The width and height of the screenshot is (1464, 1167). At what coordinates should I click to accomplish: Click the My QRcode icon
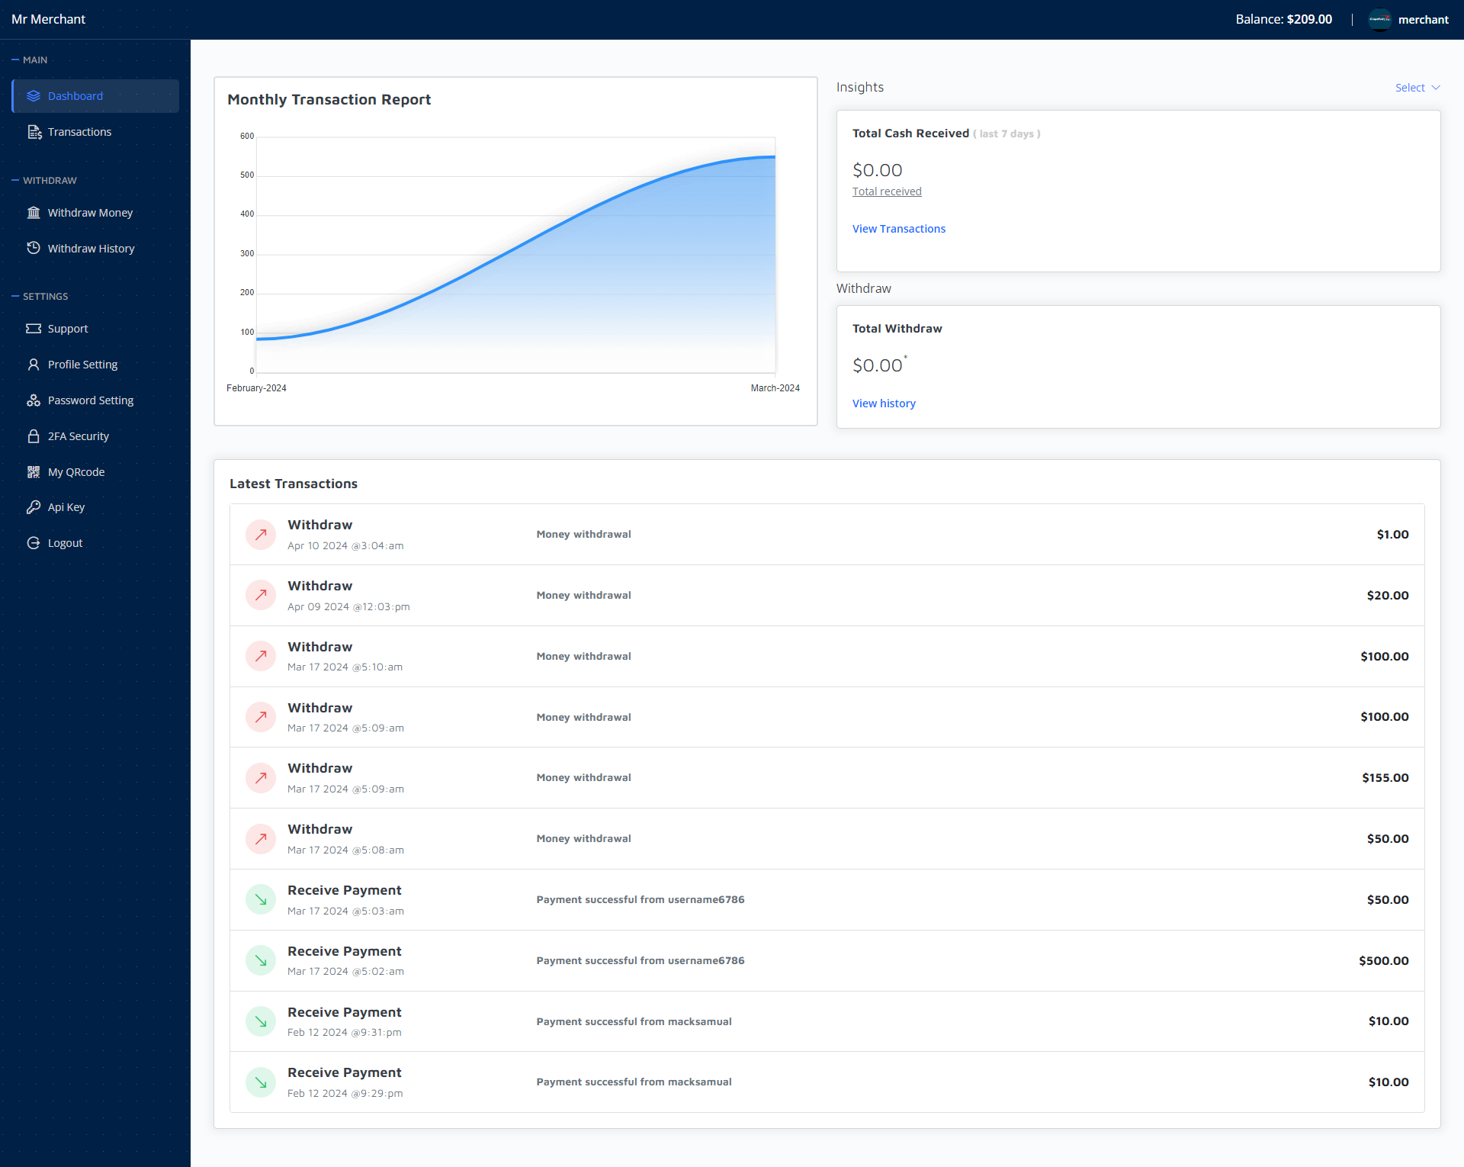click(x=34, y=472)
